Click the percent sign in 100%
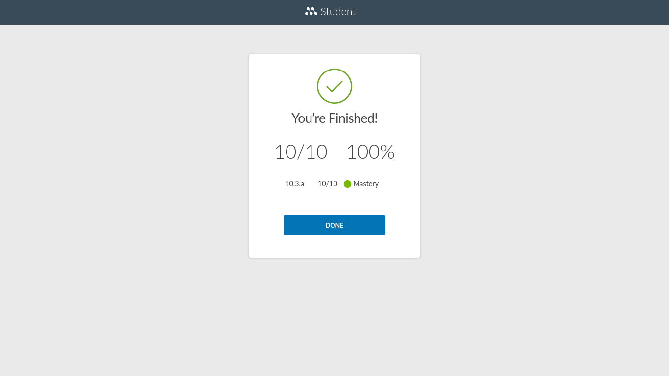Screen dimensions: 669x376 coord(387,152)
